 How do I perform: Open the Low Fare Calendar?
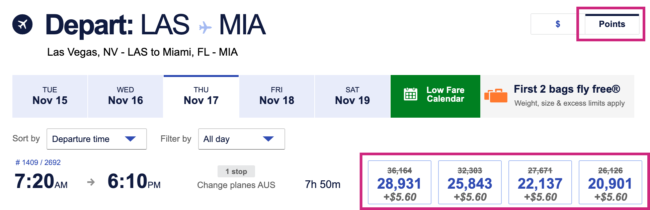tap(435, 96)
